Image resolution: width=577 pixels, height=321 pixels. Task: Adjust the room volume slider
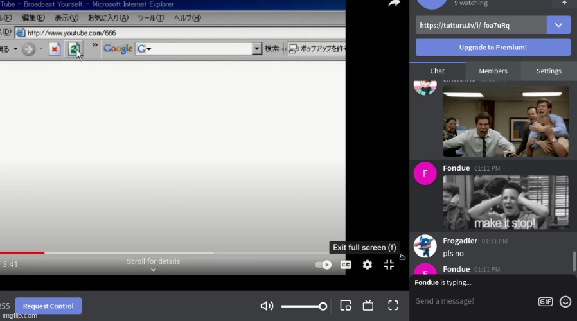[x=304, y=306]
